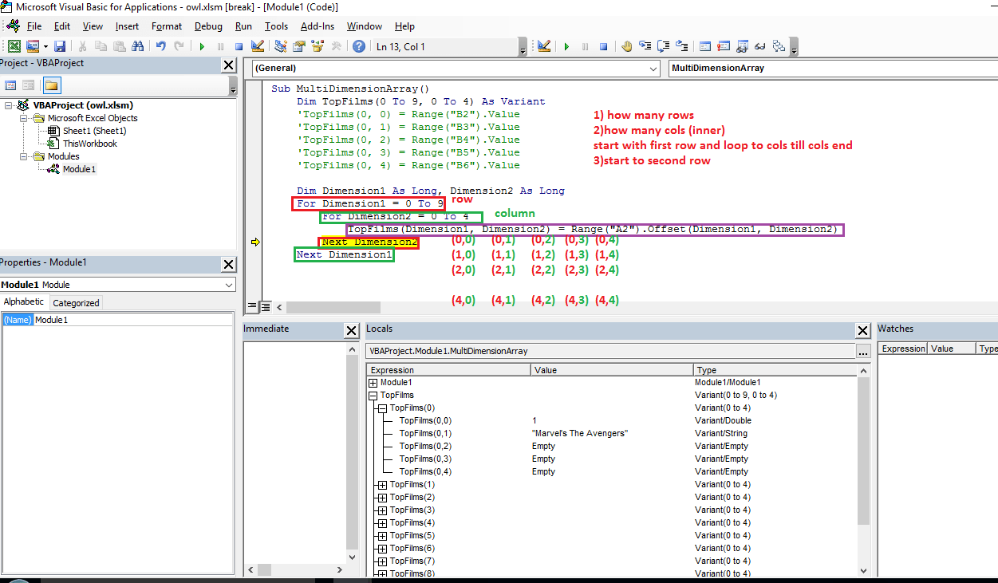
Task: Click View Object icon in Project panel
Action: pos(29,85)
